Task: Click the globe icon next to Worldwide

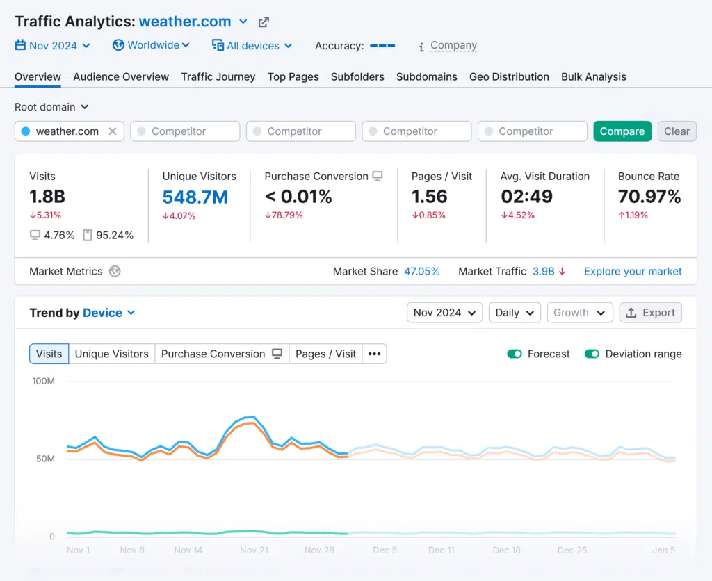Action: click(118, 45)
